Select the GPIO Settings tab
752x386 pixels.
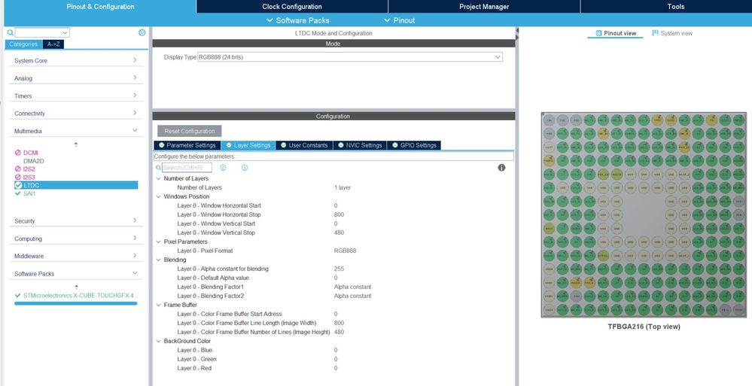click(x=414, y=145)
